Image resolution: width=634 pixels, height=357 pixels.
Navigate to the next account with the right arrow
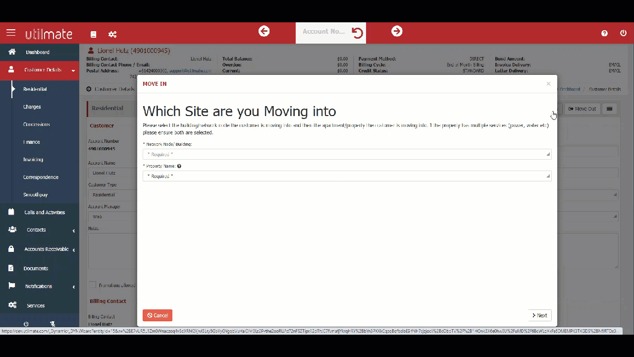[397, 31]
